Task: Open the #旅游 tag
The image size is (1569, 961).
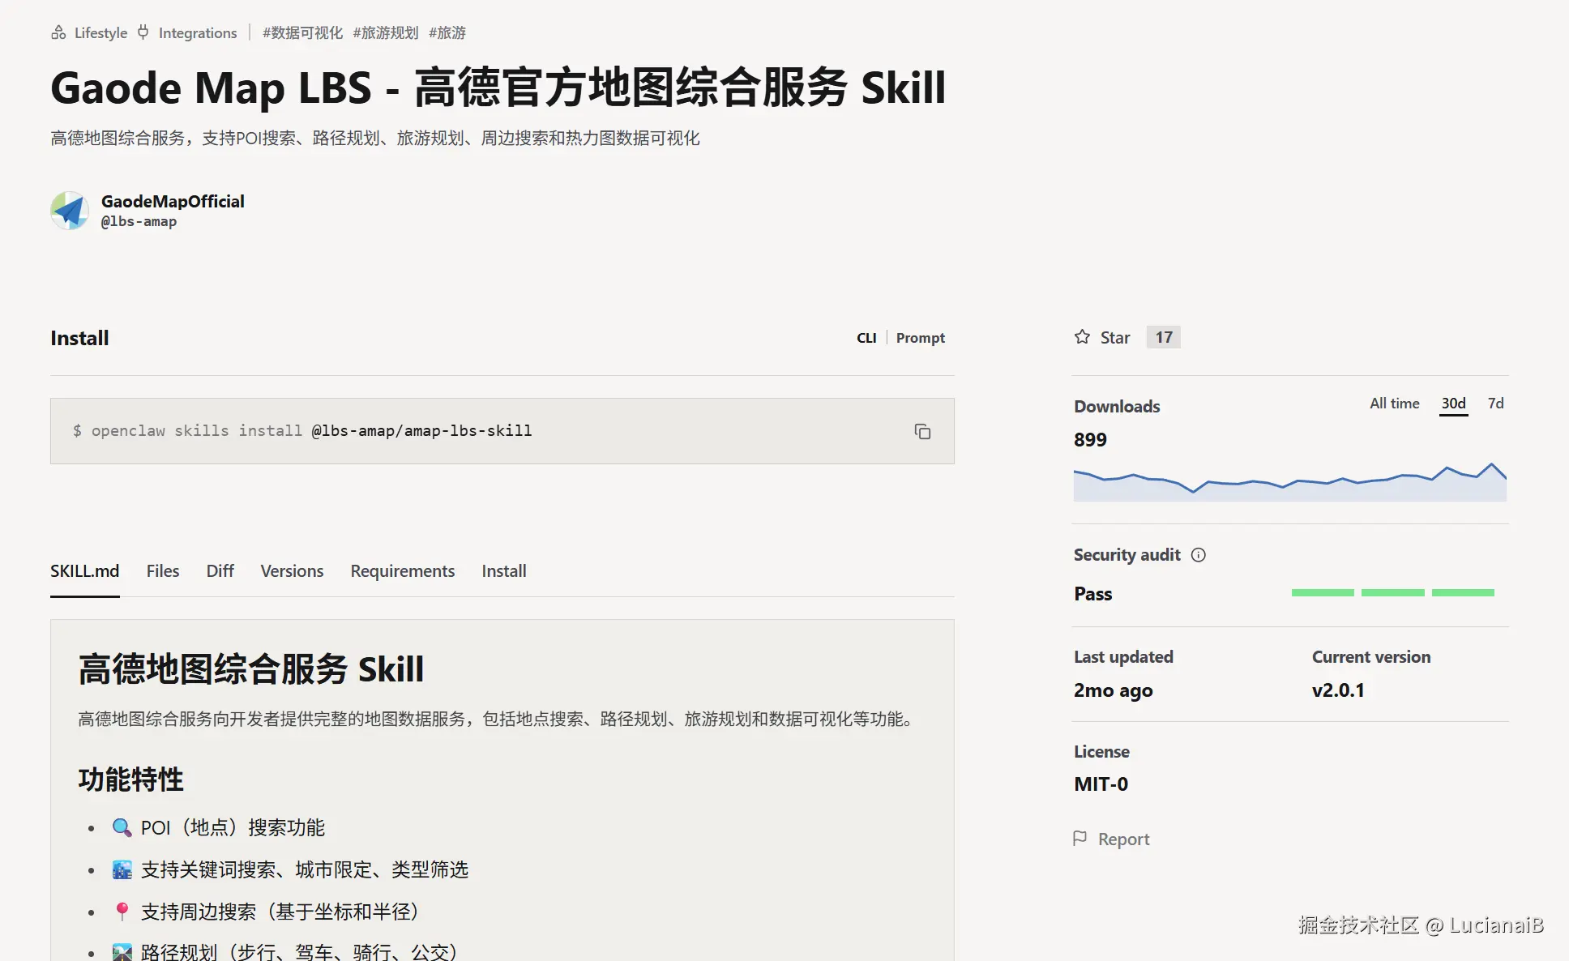Action: (x=447, y=33)
